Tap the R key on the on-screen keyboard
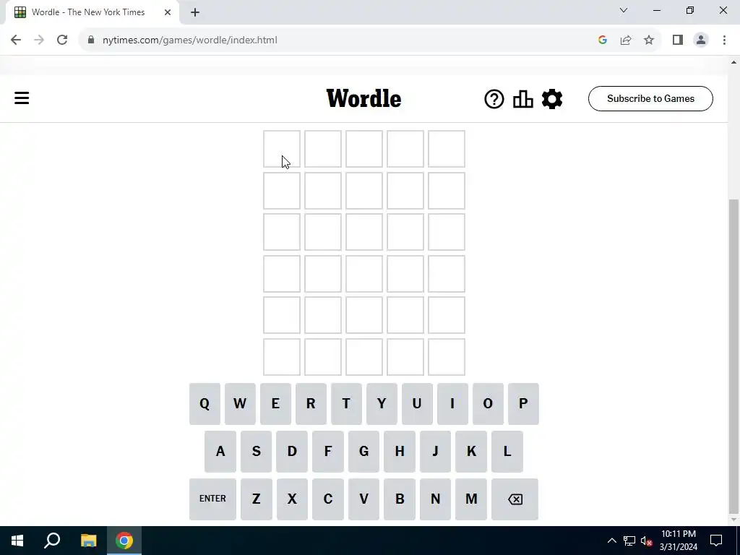The image size is (740, 555). (311, 403)
